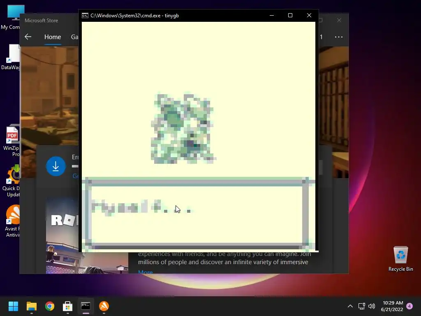
Task: Click the blue download icon in Store
Action: (x=56, y=166)
